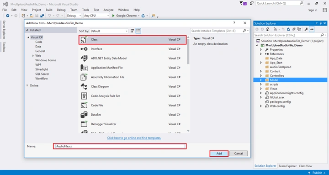Click the Search Installed Templates box
The image size is (329, 175).
(220, 31)
